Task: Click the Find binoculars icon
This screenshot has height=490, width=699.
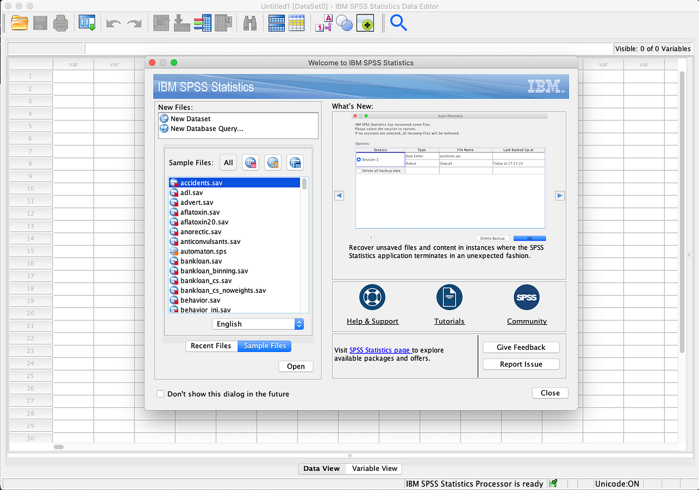Action: click(x=249, y=23)
